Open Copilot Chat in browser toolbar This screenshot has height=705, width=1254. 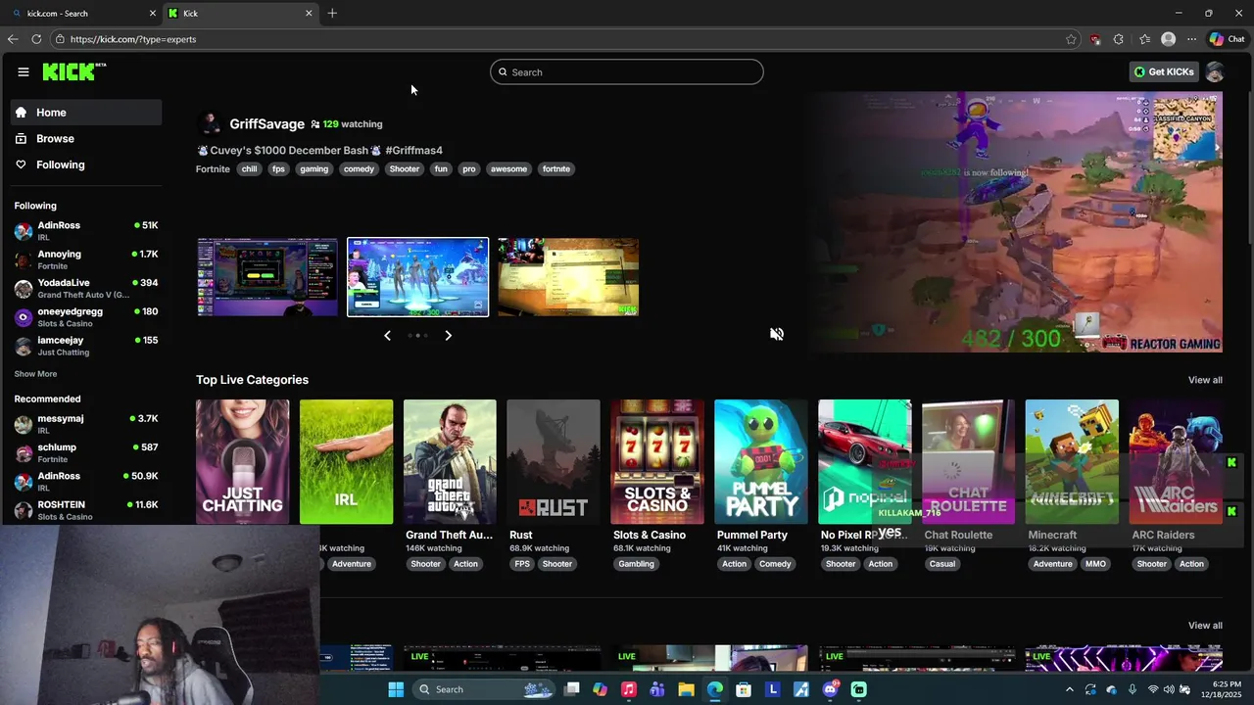[x=1227, y=39]
